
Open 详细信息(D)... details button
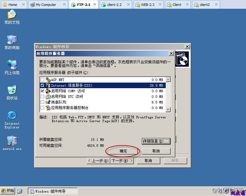coord(156,141)
